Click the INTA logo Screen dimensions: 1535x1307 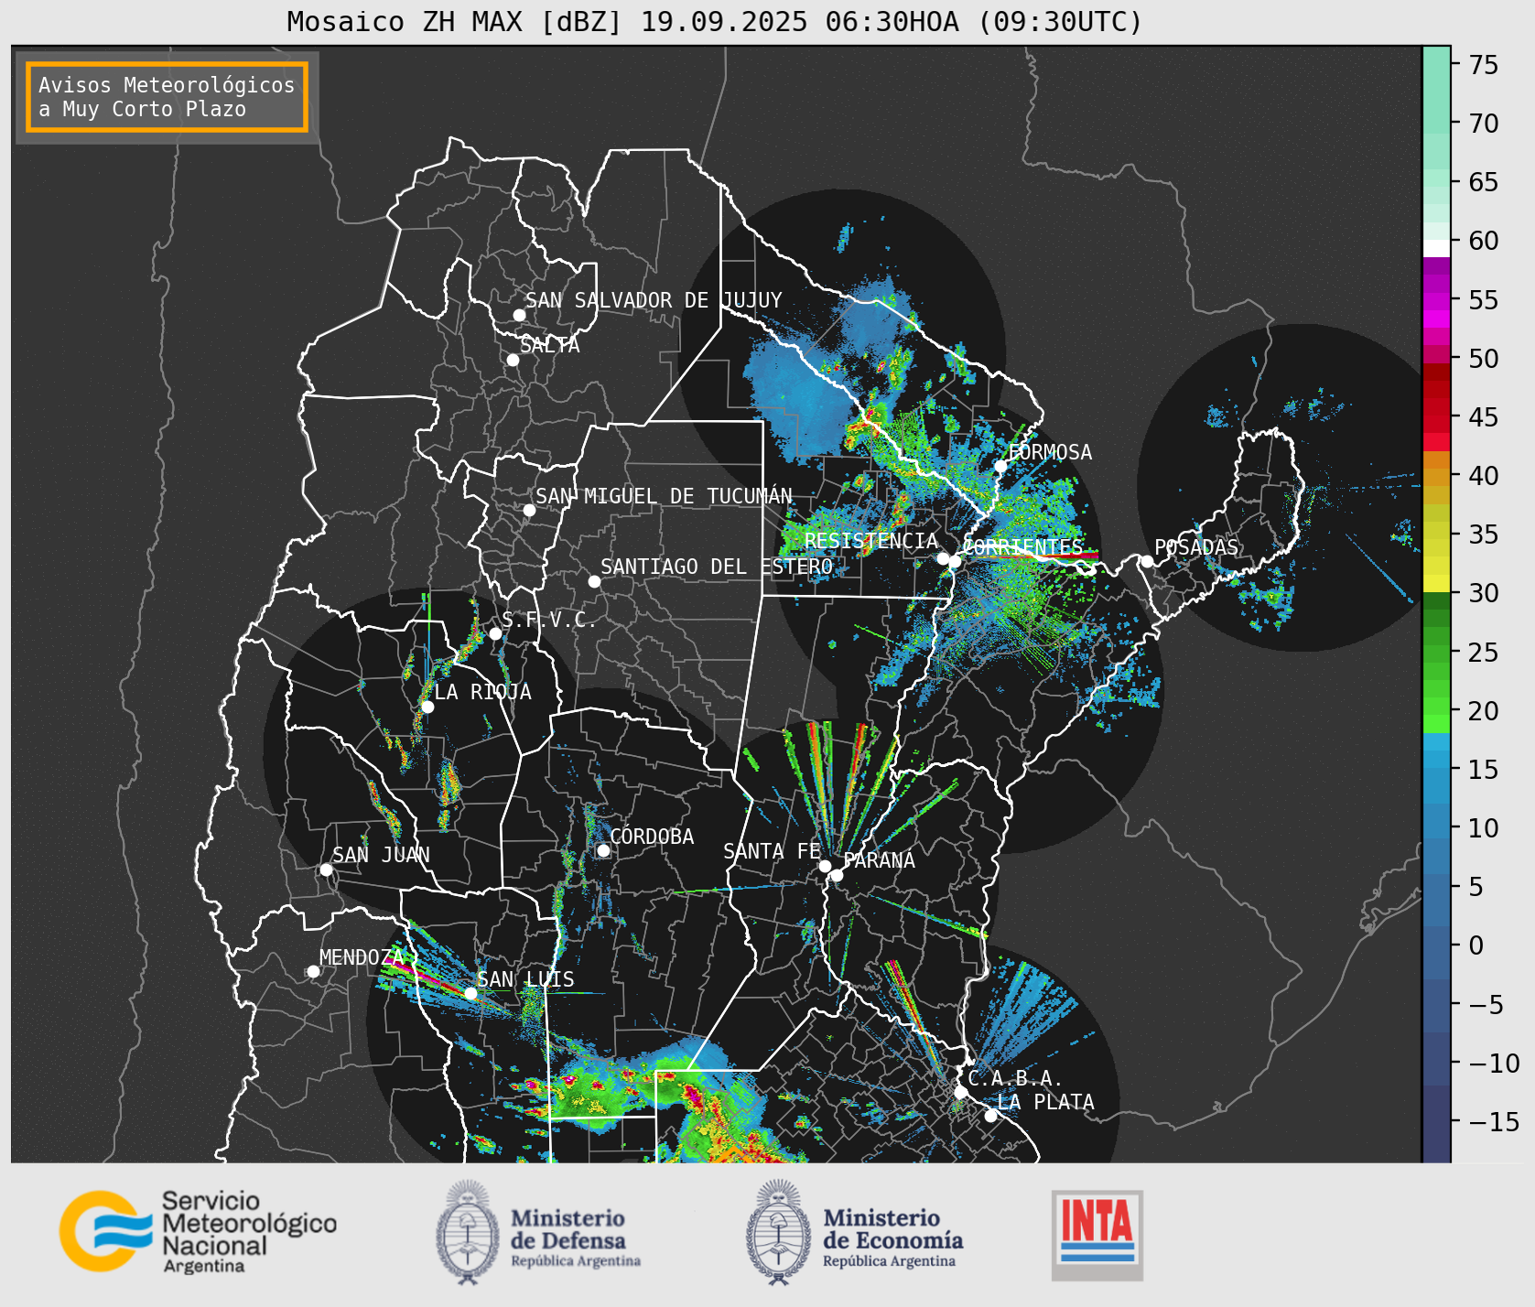(1097, 1235)
